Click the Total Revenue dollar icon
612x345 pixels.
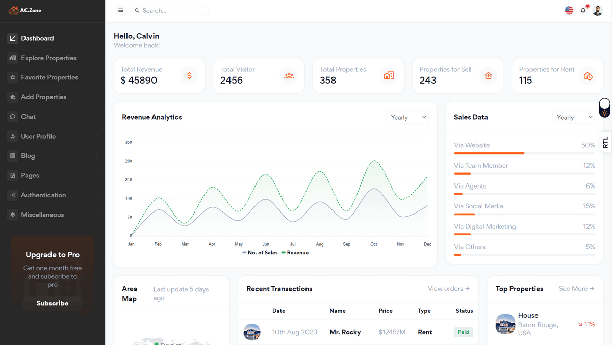[x=189, y=76]
